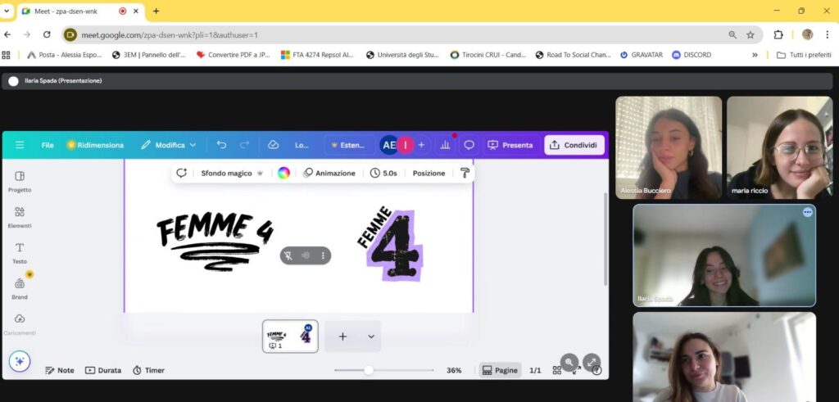This screenshot has width=839, height=402.
Task: Open the Elementi panel in the sidebar
Action: 20,217
